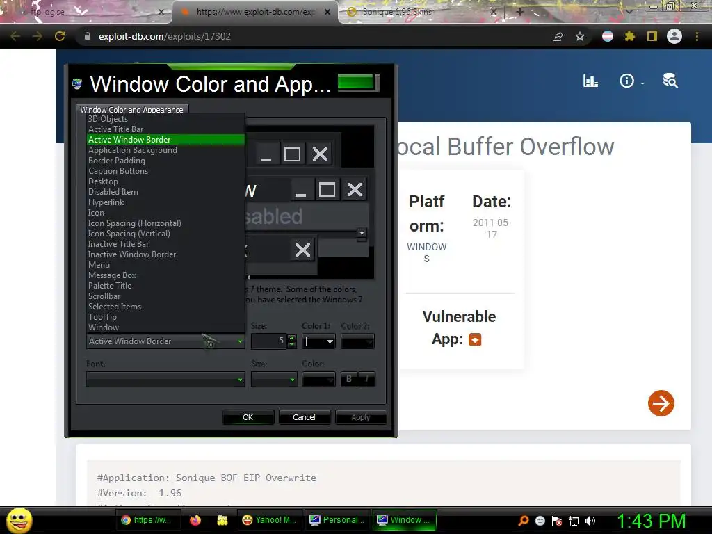Pick 'Desktop' in the dropdown list

click(165, 181)
